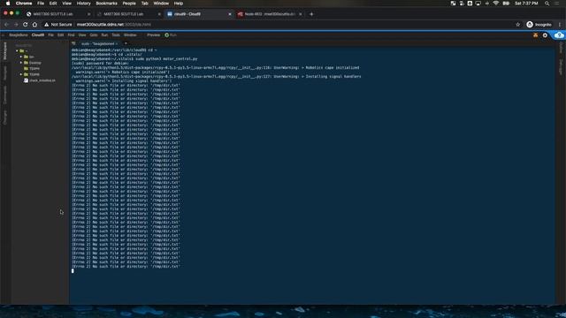The height and width of the screenshot is (318, 566).
Task: Open macOS Notification Center icon
Action: click(x=558, y=4)
